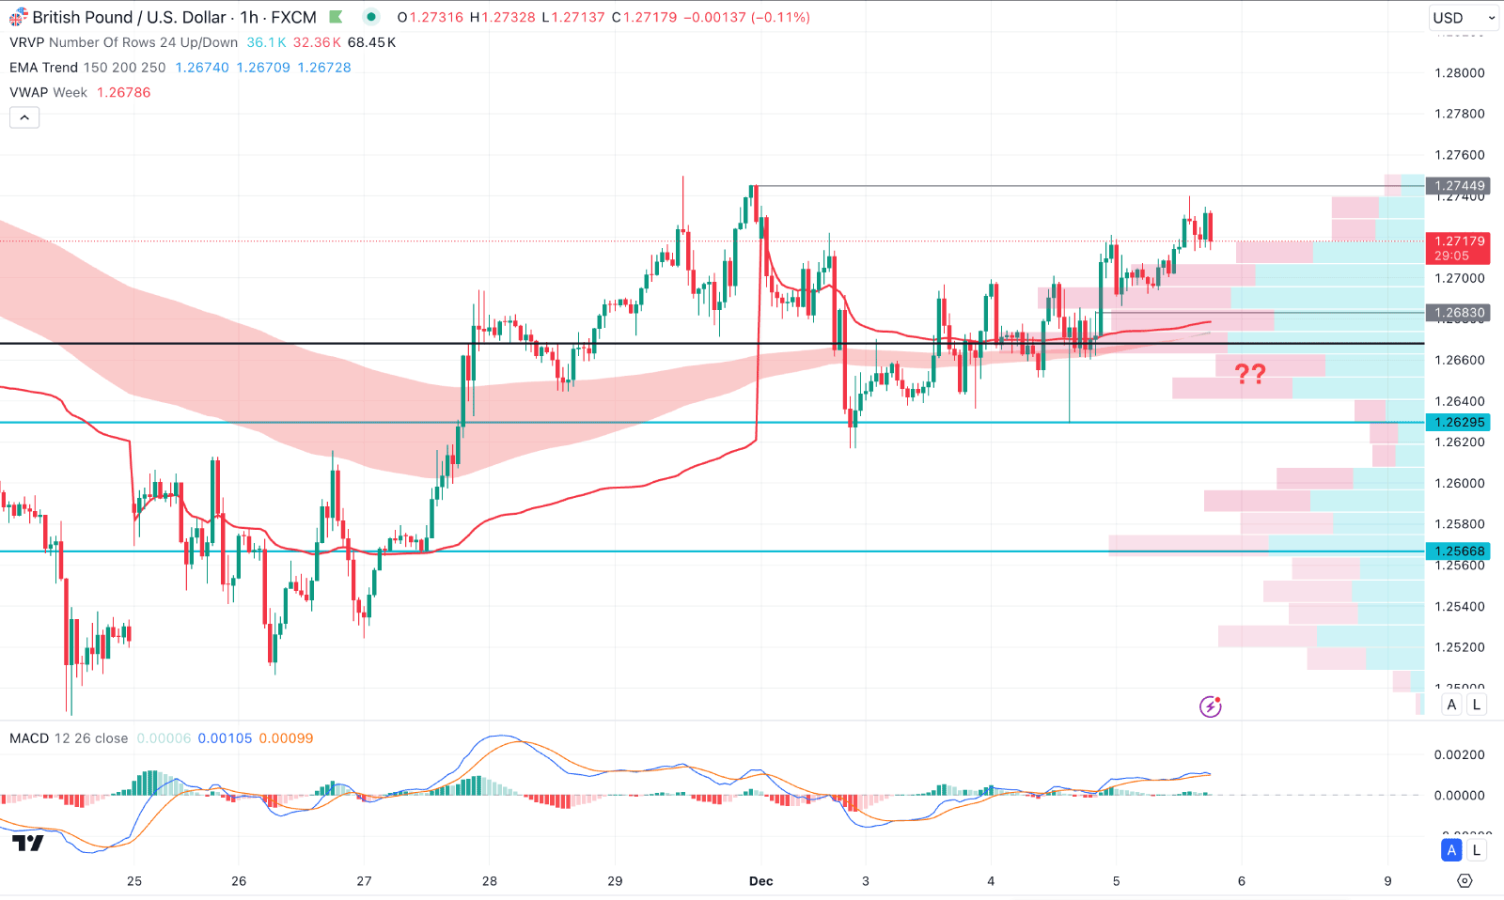Select the red ?? text annotation
Viewport: 1504px width, 900px height.
pyautogui.click(x=1250, y=374)
